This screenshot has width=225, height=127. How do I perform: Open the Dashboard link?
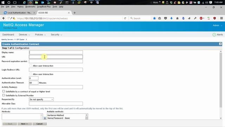click(8, 35)
